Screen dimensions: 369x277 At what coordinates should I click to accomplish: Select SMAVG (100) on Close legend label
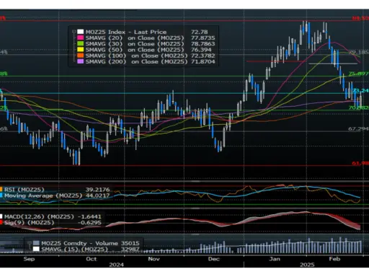(136, 56)
